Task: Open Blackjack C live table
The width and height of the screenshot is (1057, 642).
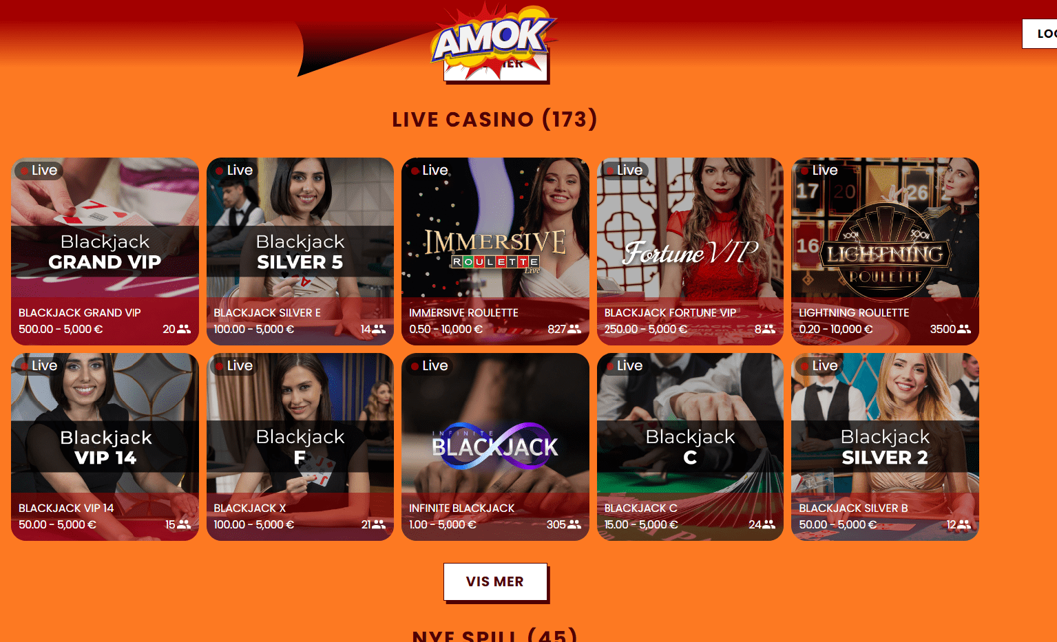Action: click(690, 447)
